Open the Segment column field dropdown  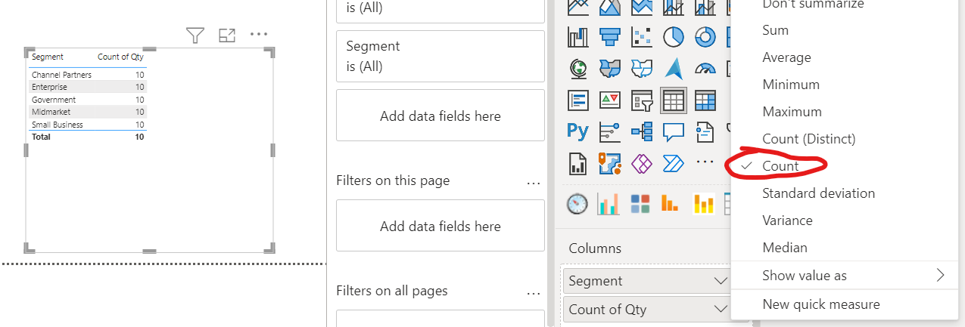pos(721,281)
